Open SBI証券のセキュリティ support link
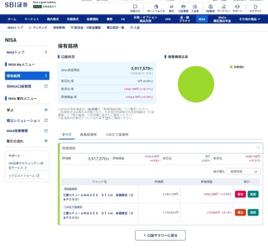 [x=26, y=165]
